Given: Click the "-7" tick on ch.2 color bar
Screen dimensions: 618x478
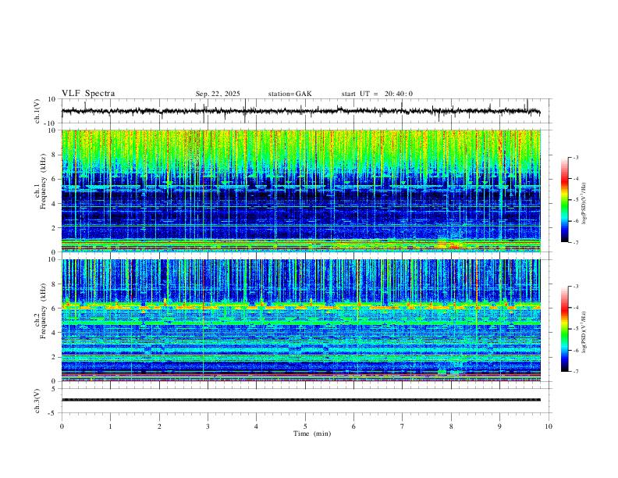Looking at the screenshot, I should coord(576,372).
